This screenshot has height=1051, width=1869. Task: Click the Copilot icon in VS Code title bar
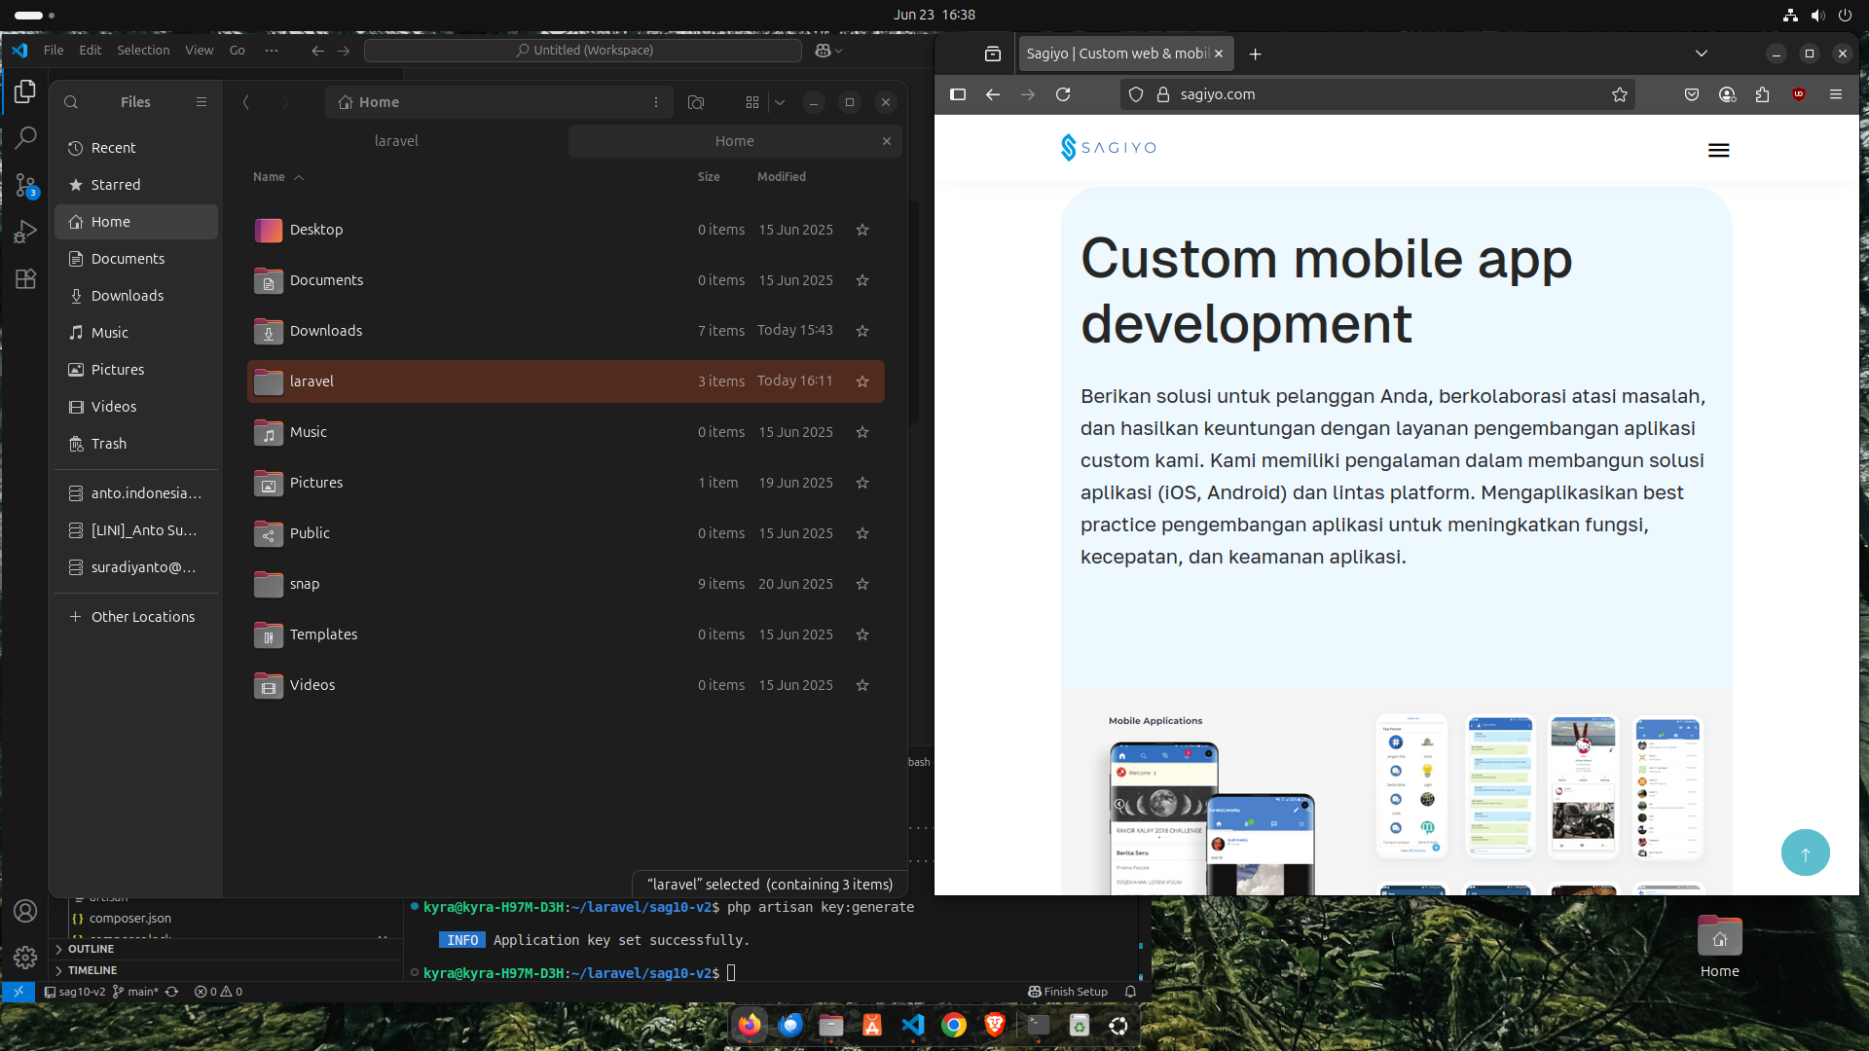(823, 51)
